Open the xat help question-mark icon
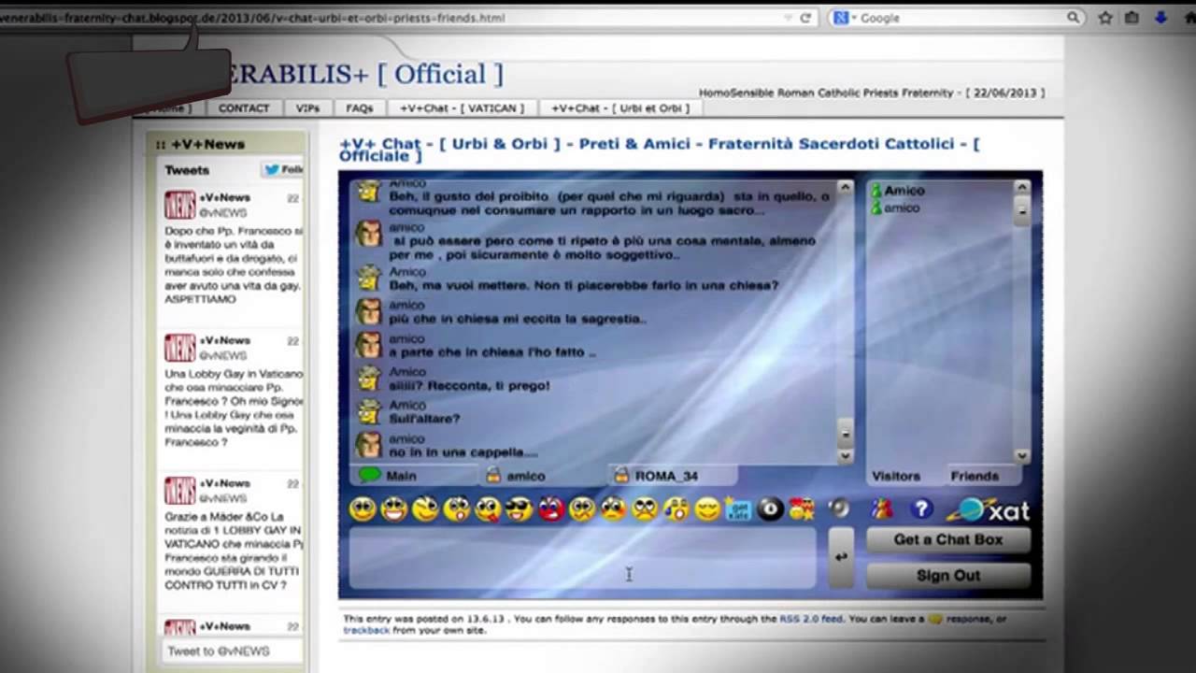This screenshot has width=1196, height=673. 921,508
